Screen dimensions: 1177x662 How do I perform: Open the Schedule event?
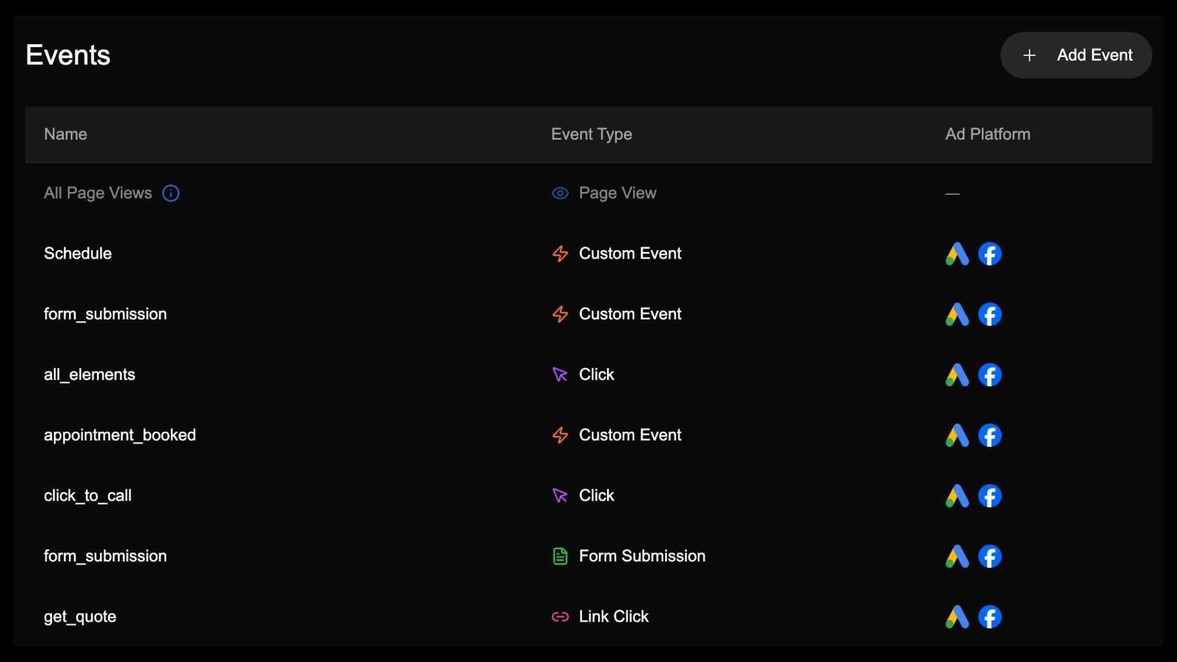[78, 254]
